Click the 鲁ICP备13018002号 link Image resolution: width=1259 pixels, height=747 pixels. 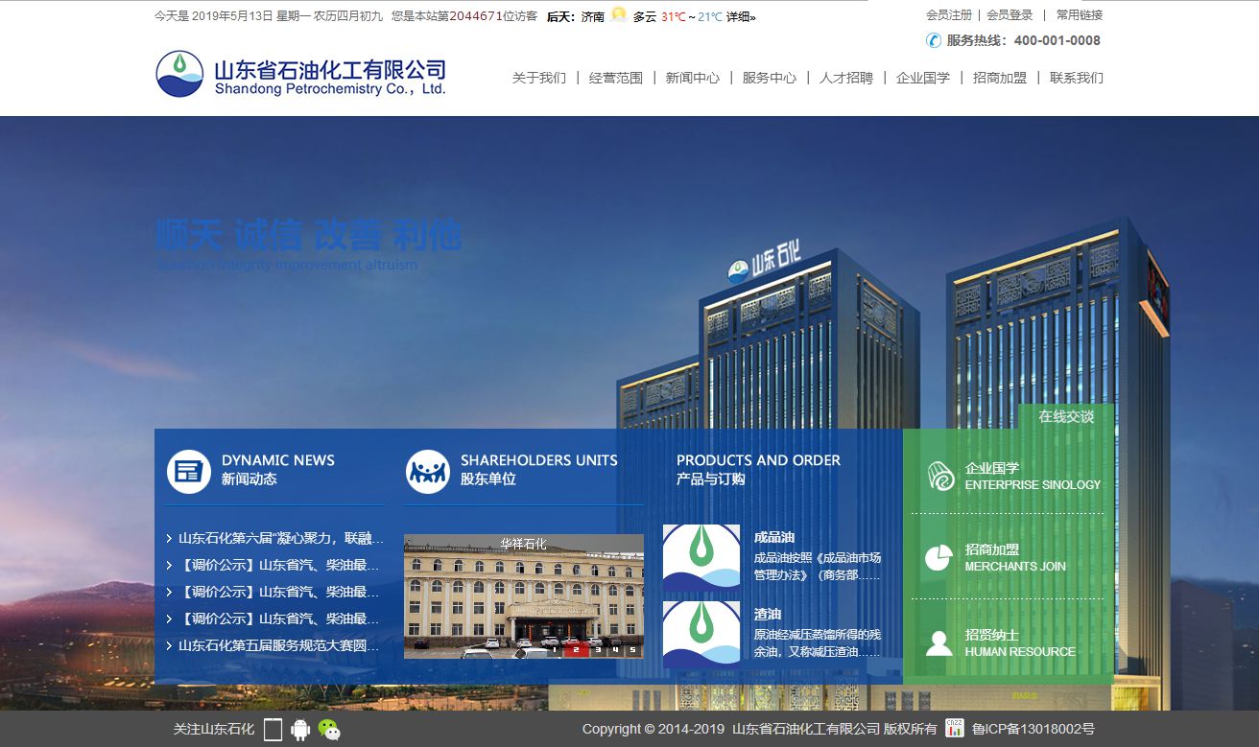click(x=1033, y=729)
